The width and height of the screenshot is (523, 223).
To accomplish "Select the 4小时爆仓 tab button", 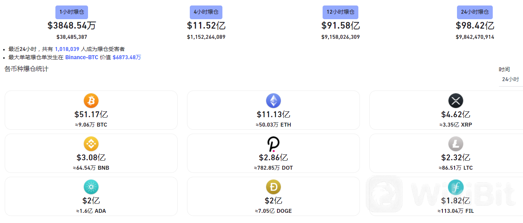I will tap(206, 12).
